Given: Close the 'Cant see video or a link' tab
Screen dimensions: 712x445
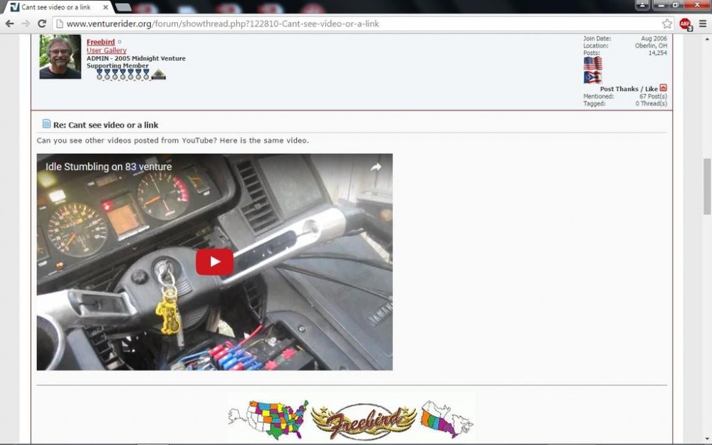Looking at the screenshot, I should pyautogui.click(x=104, y=7).
